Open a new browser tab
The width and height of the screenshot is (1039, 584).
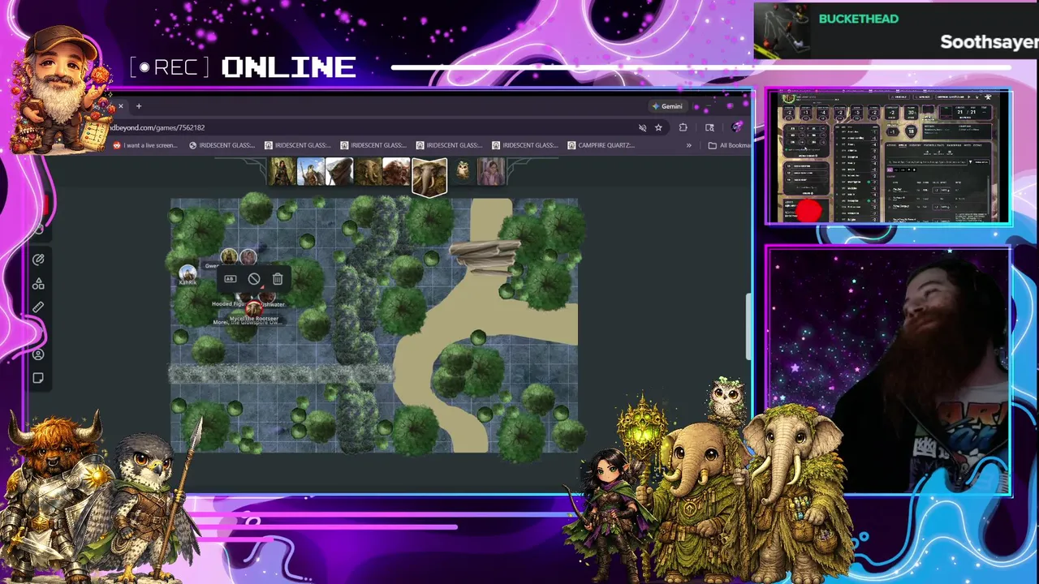[x=139, y=106]
